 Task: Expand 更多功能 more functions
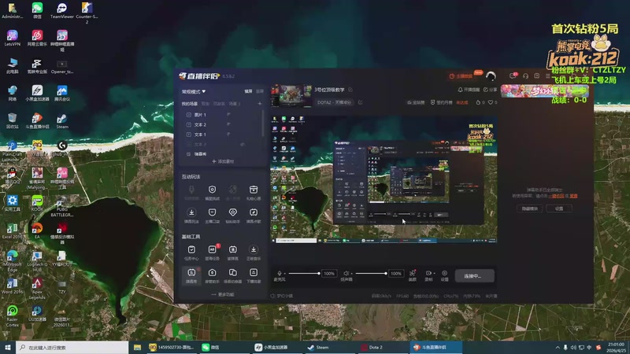pos(223,294)
